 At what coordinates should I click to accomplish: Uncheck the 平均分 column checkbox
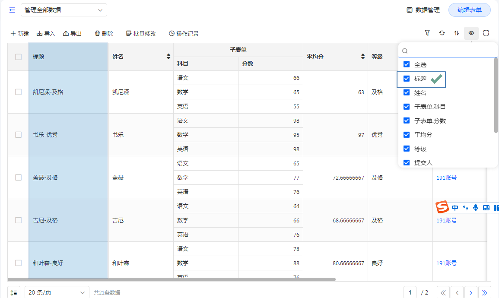pos(407,135)
